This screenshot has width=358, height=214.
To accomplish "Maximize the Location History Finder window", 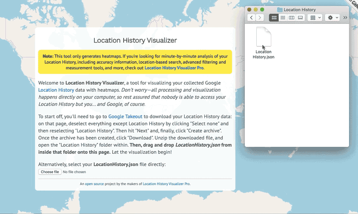I will pyautogui.click(x=262, y=9).
